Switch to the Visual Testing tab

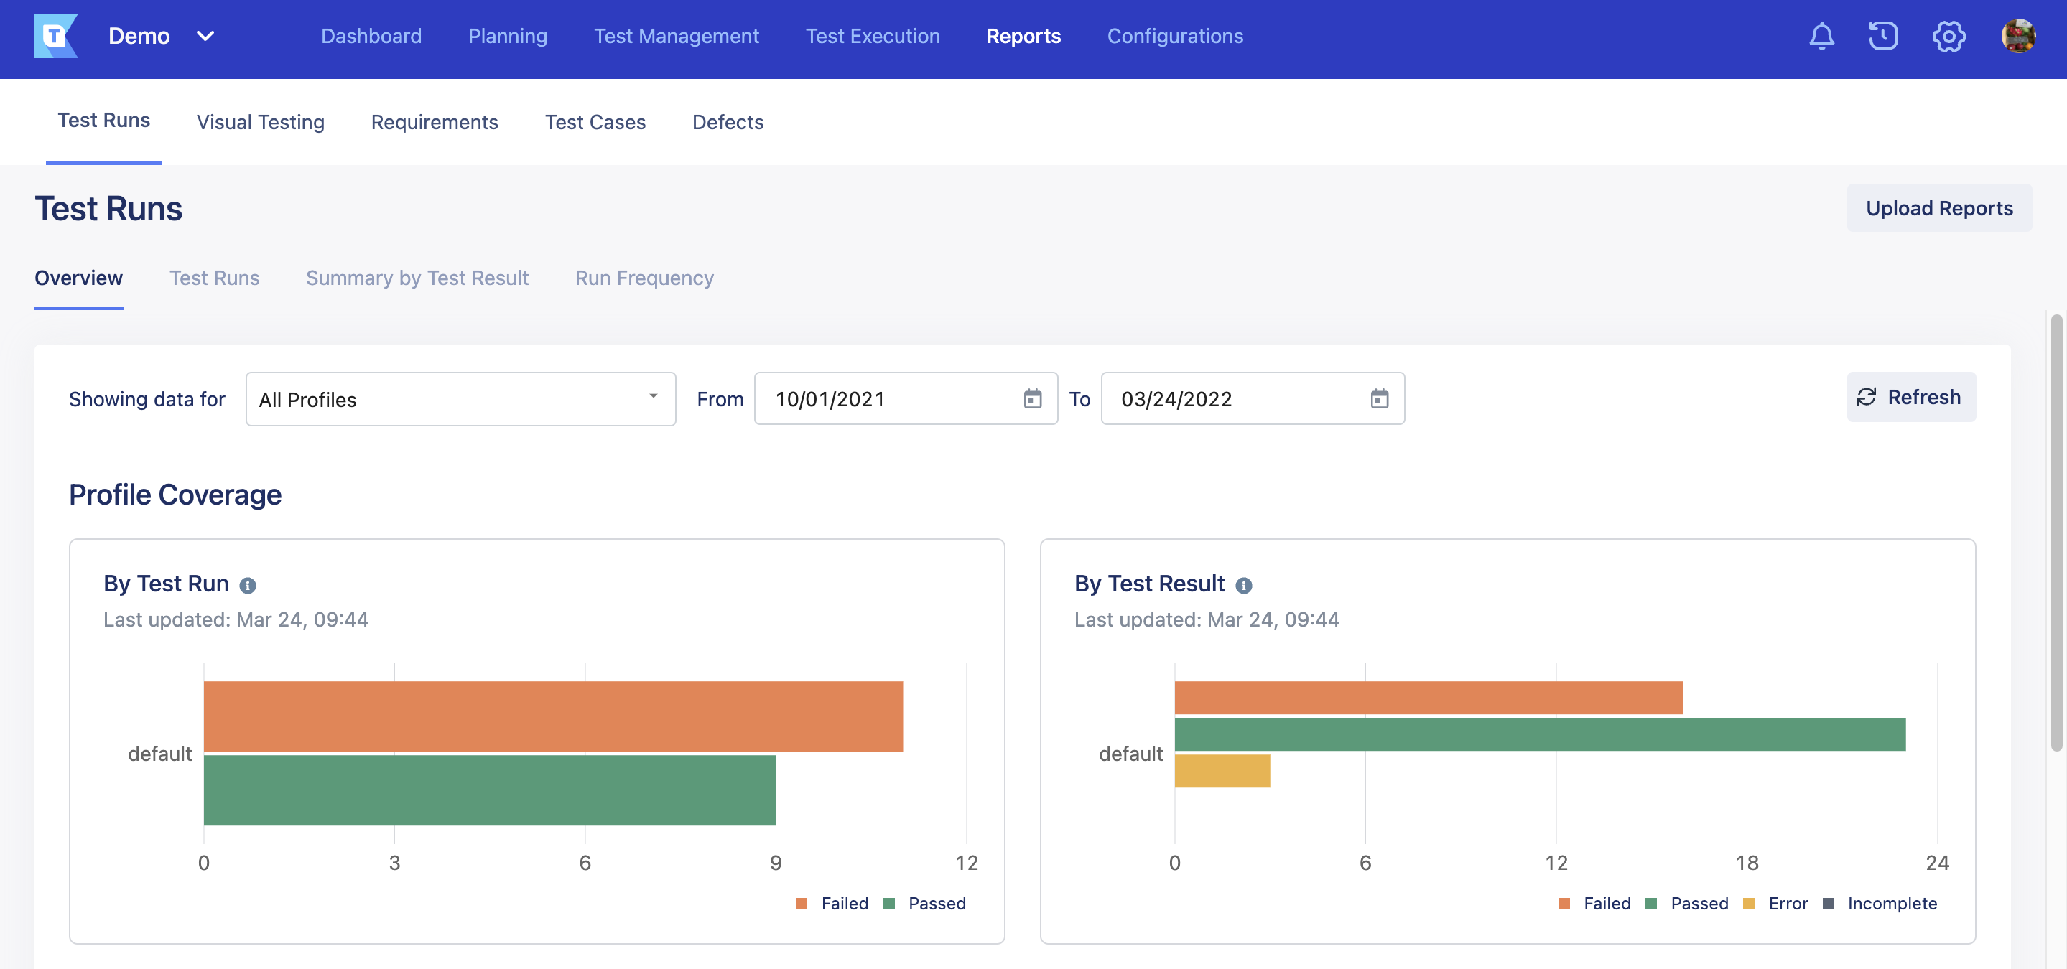260,122
